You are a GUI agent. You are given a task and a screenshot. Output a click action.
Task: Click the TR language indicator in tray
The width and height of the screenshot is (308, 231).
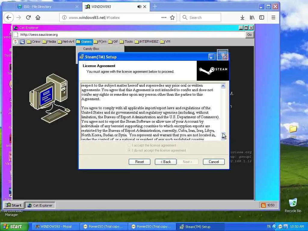click(x=269, y=226)
